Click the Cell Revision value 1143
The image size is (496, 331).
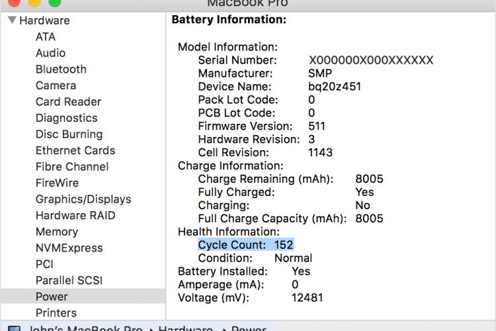point(321,153)
